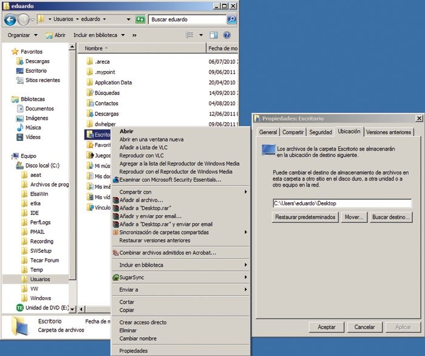Choose Propiedades from the context menu
This screenshot has height=356, width=425.
pos(180,351)
